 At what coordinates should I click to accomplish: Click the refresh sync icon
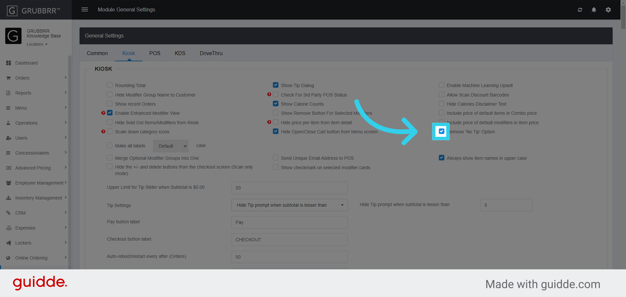(x=580, y=10)
